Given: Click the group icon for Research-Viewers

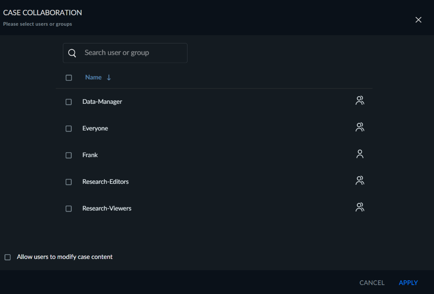Looking at the screenshot, I should coord(360,207).
